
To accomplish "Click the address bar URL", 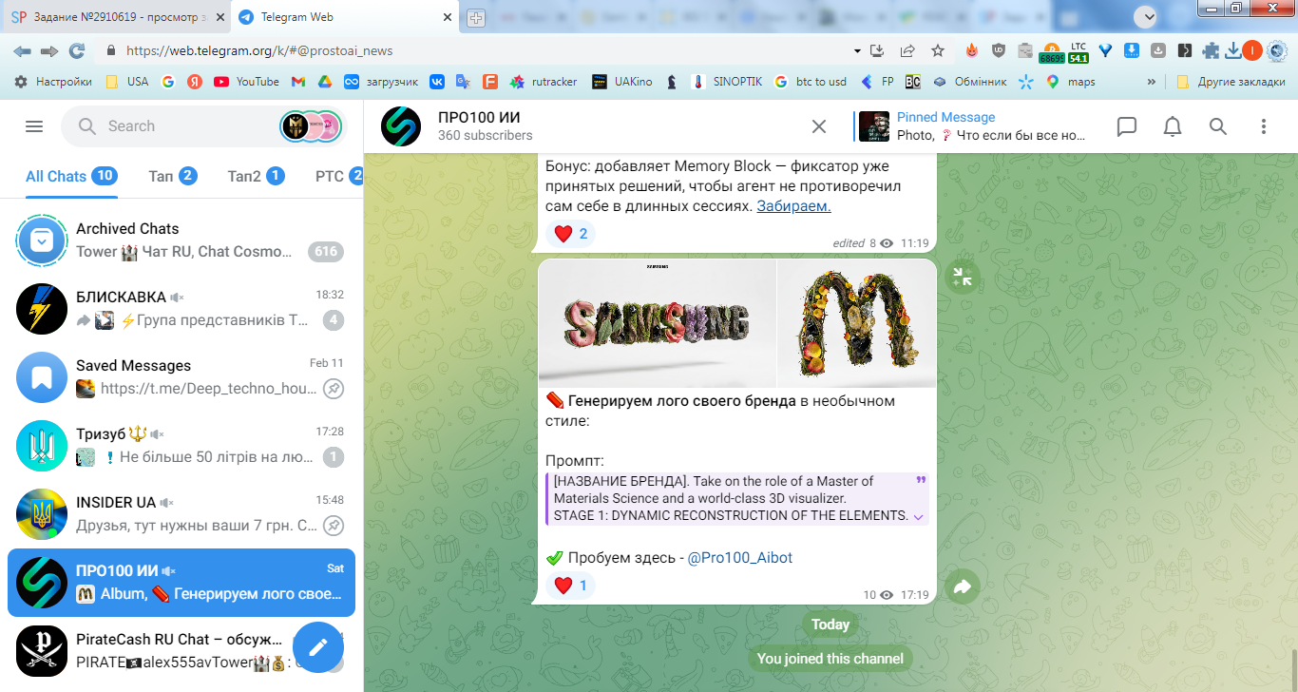I will [259, 50].
